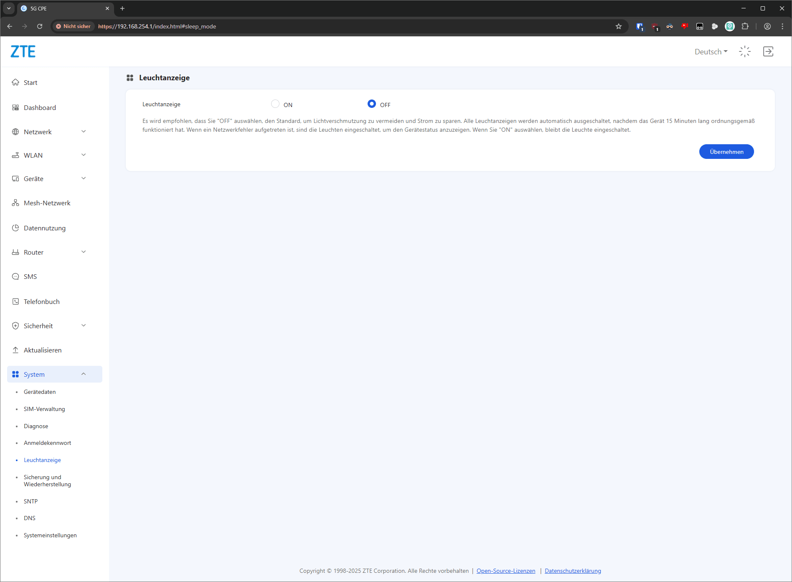Select the OFF radio button for Leuchtanzeige
Viewport: 792px width, 582px height.
click(371, 104)
